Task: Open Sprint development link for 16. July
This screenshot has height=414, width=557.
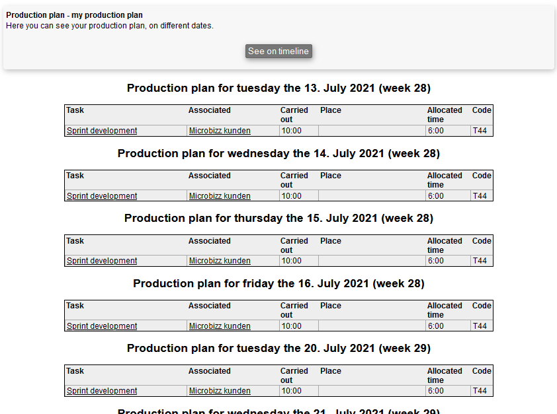Action: (102, 326)
